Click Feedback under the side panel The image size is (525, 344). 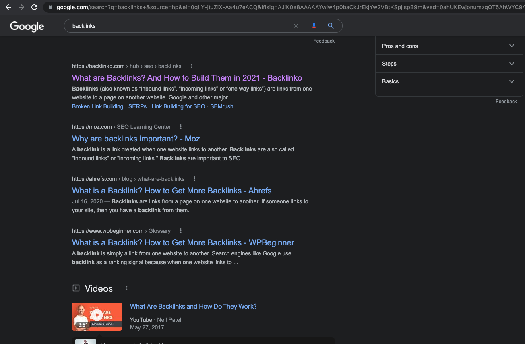tap(506, 102)
